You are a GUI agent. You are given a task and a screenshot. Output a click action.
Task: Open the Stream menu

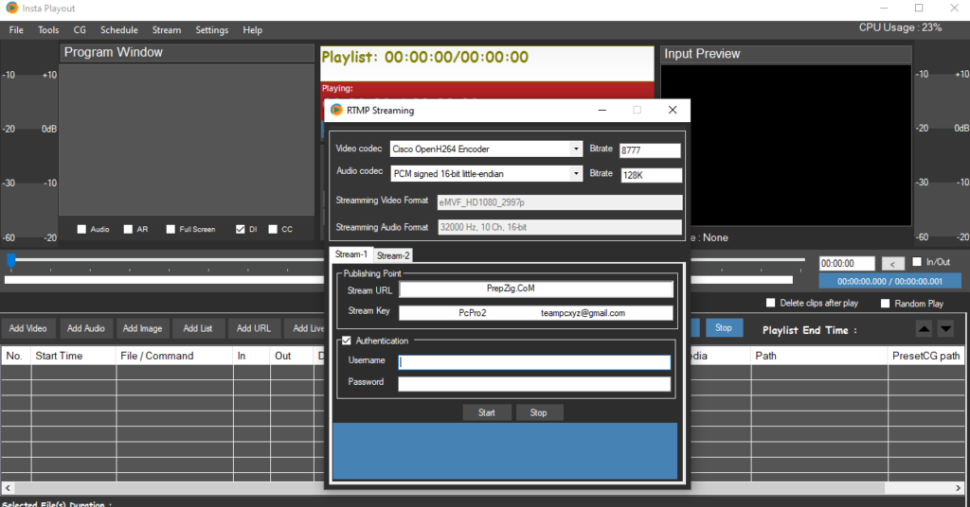[x=167, y=30]
